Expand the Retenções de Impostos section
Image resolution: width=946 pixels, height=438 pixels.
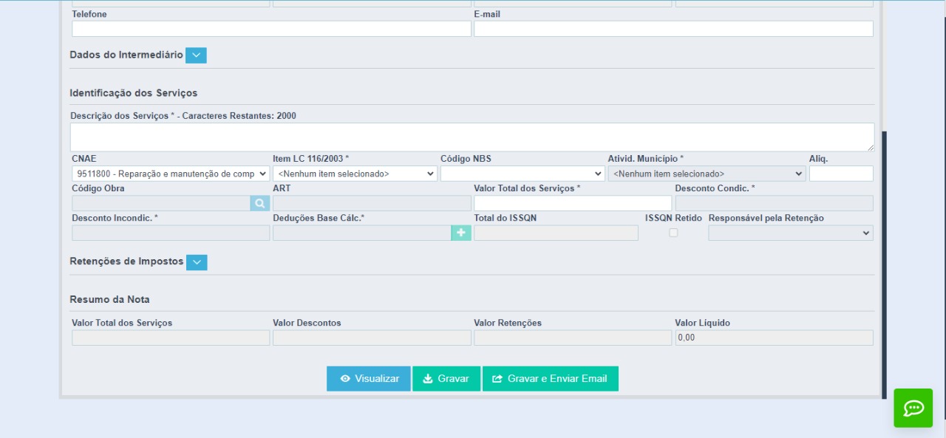click(197, 262)
